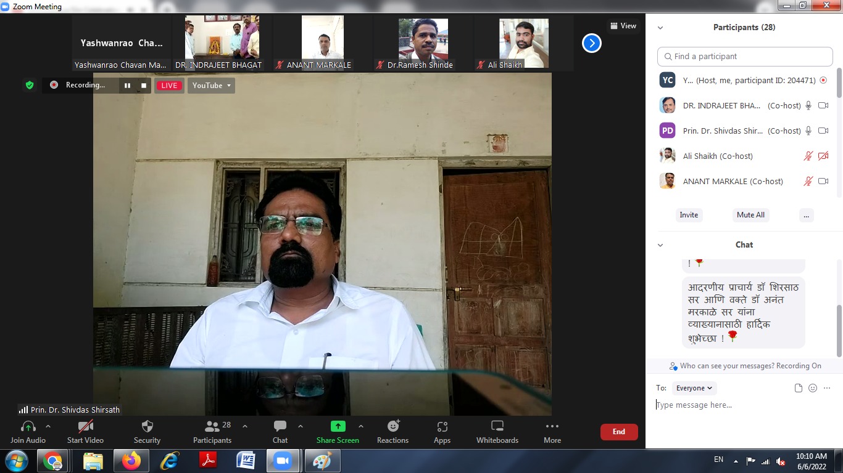Open the Everyone recipient dropdown
Viewport: 843px width, 473px height.
point(694,388)
